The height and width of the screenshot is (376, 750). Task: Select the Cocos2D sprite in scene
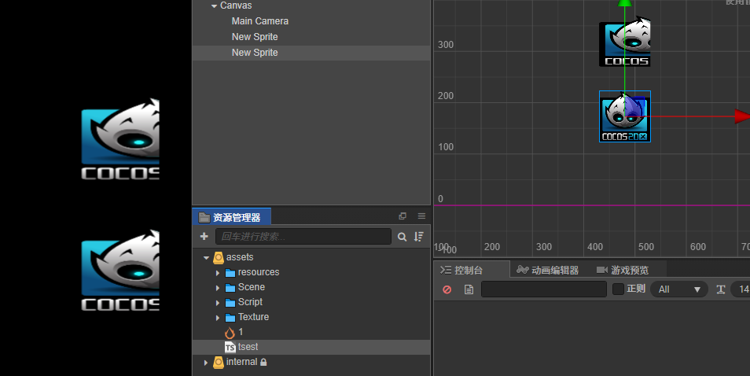coord(625,116)
